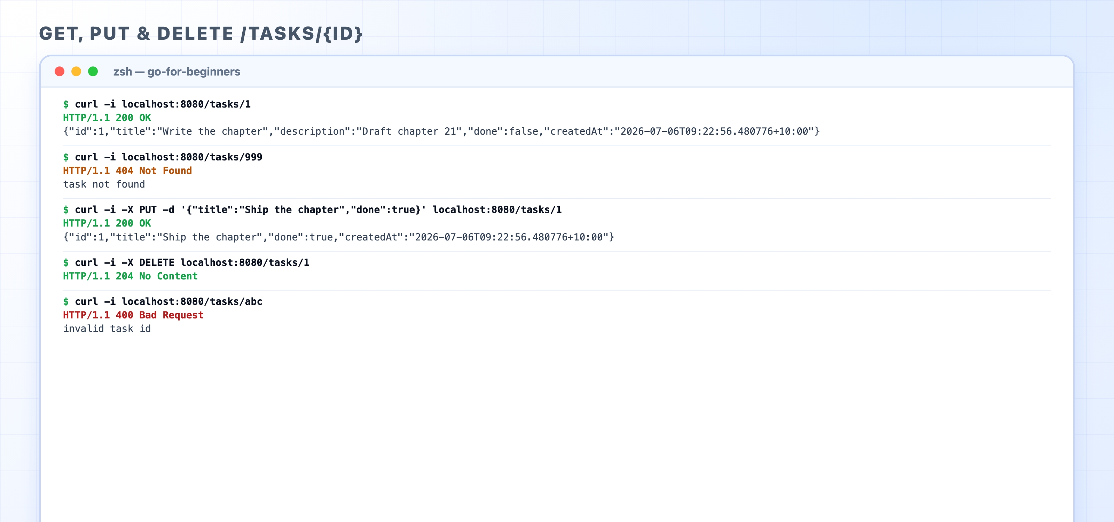Viewport: 1114px width, 522px height.
Task: Select the 'curl -i -X DELETE' command line
Action: coord(192,262)
